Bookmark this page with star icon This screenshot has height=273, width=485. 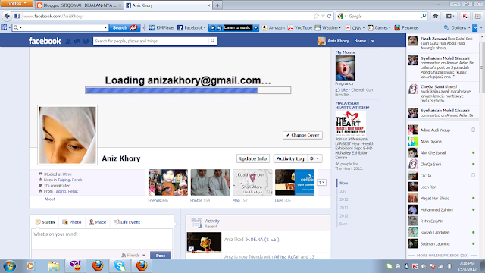[316, 16]
